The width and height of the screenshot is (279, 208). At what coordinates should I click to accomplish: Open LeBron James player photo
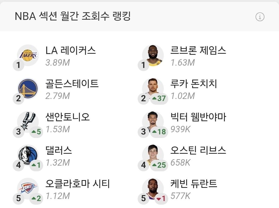click(x=153, y=55)
